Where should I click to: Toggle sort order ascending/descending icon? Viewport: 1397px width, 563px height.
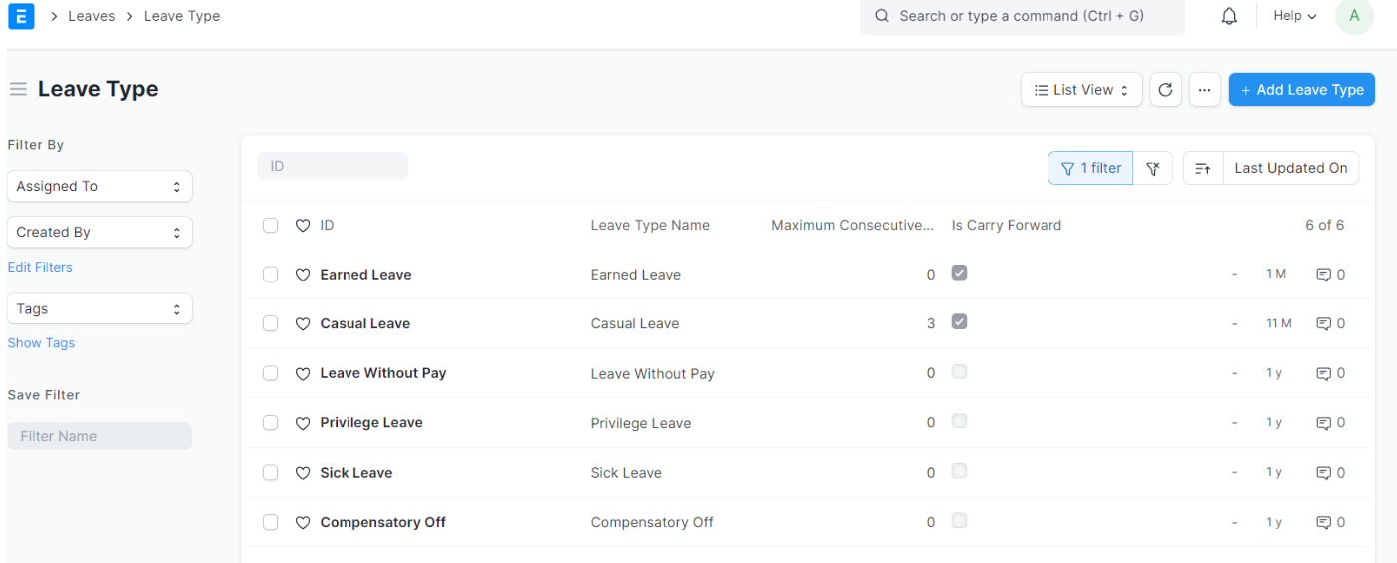pyautogui.click(x=1203, y=168)
